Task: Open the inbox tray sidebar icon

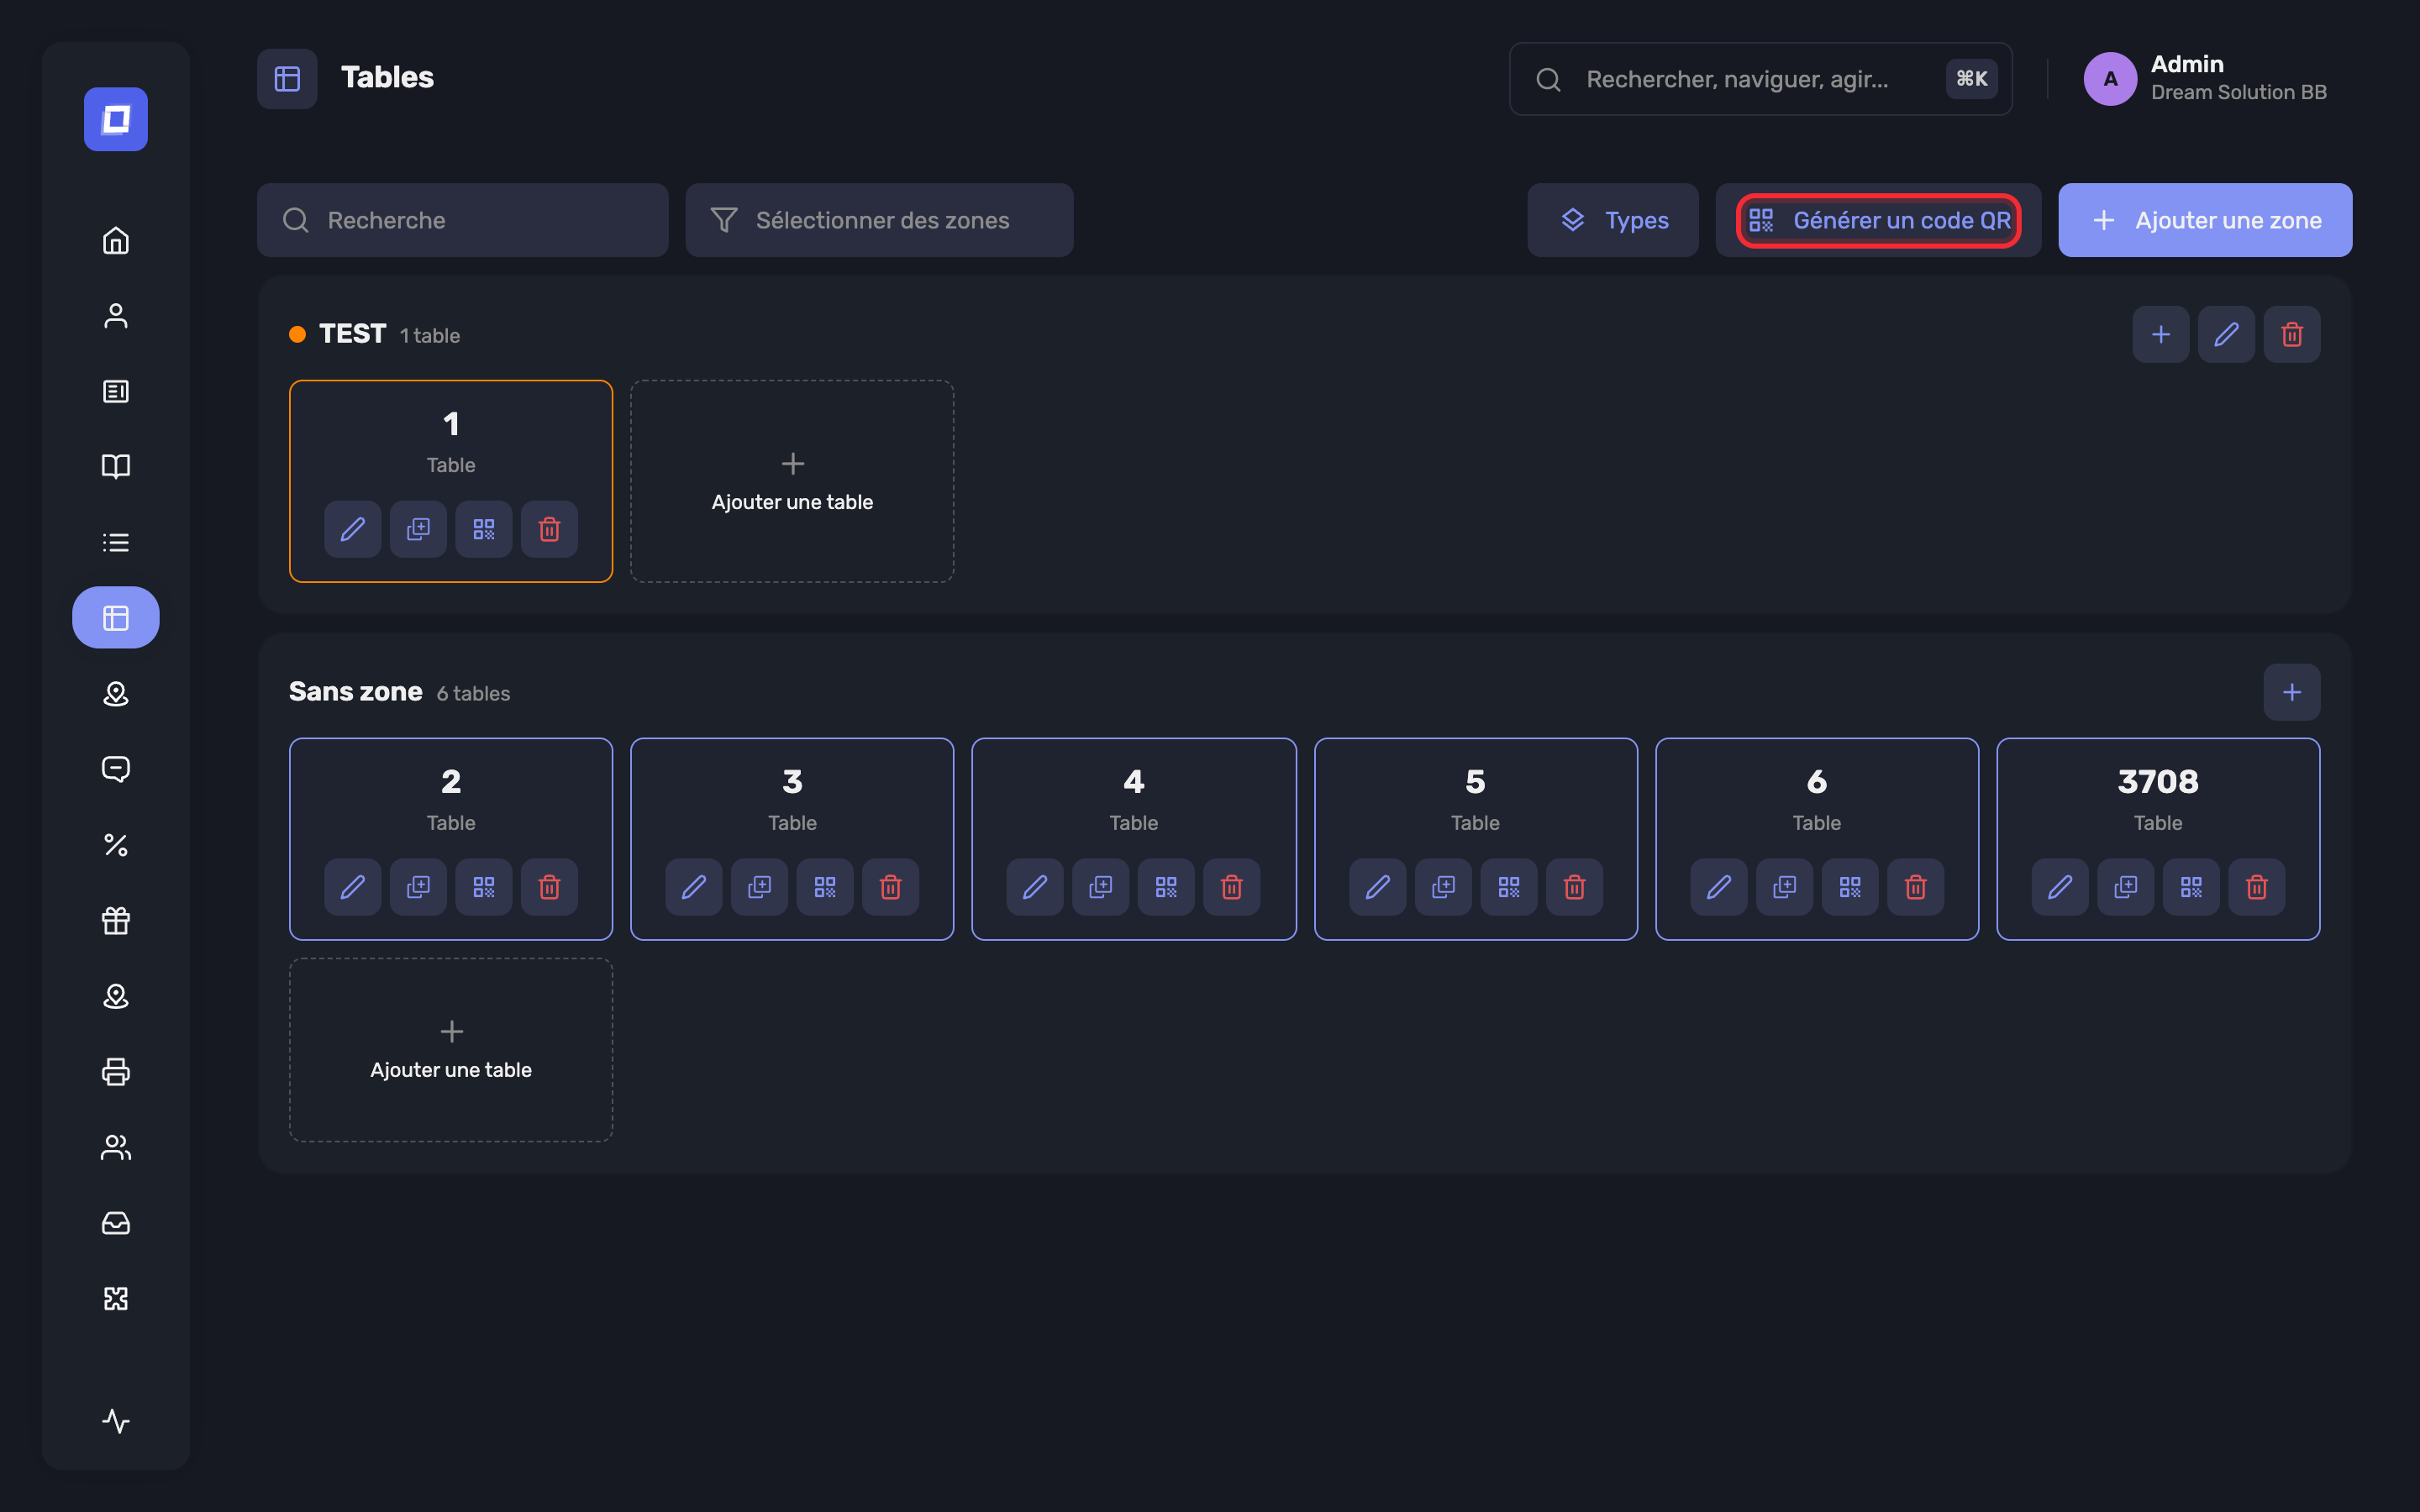Action: [116, 1223]
